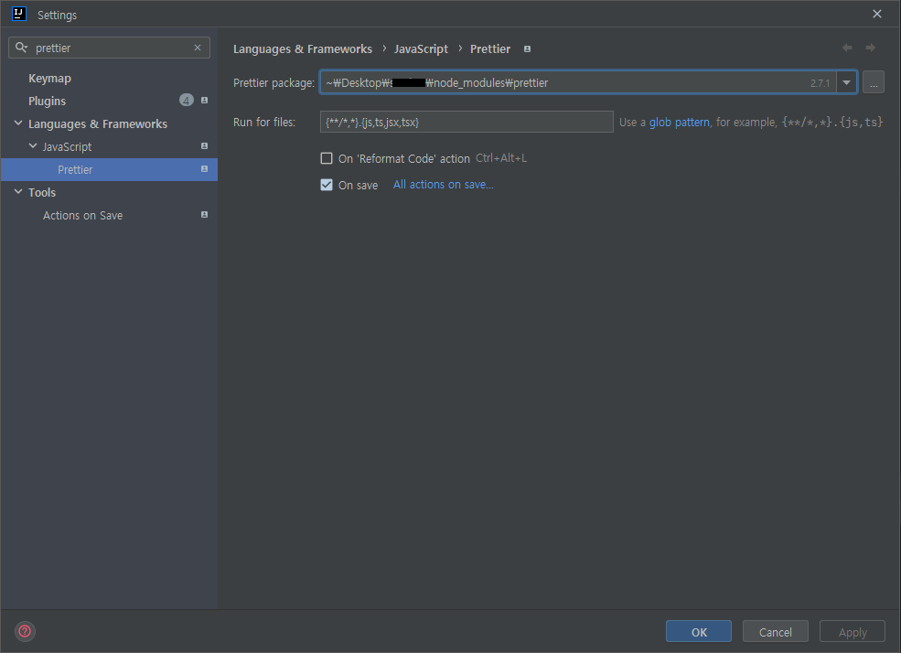The image size is (901, 653).
Task: Click the settings search field containing prettier
Action: point(109,48)
